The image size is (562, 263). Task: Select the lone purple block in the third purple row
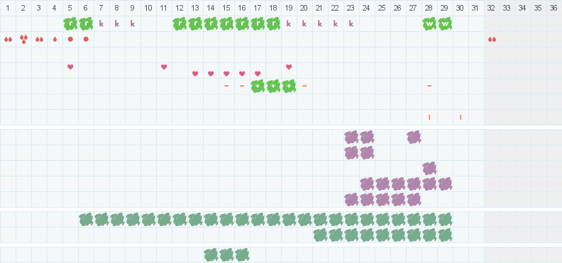point(429,168)
